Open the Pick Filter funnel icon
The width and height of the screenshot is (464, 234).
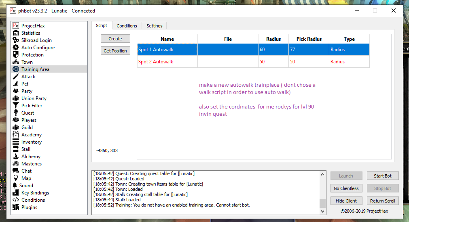coord(16,106)
